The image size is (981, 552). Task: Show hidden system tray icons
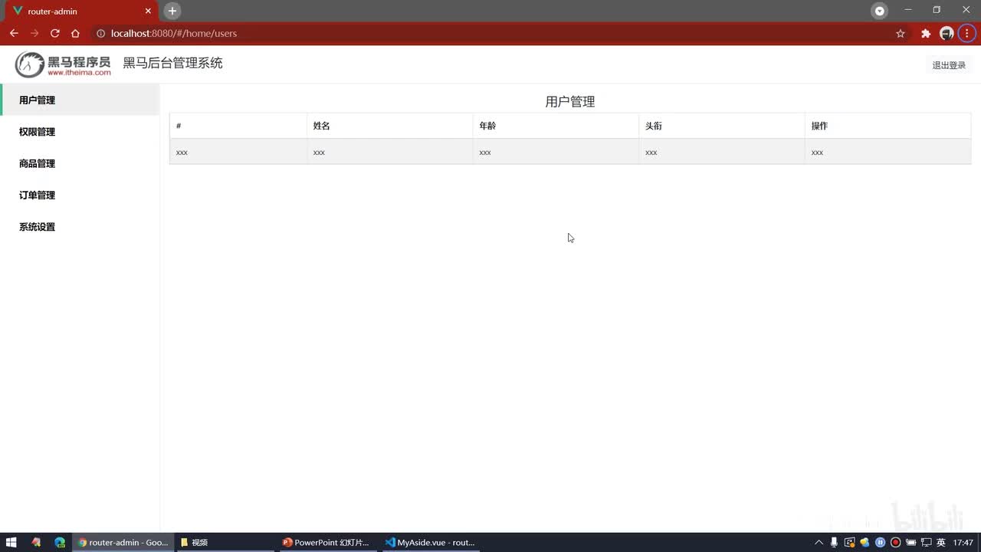[819, 542]
